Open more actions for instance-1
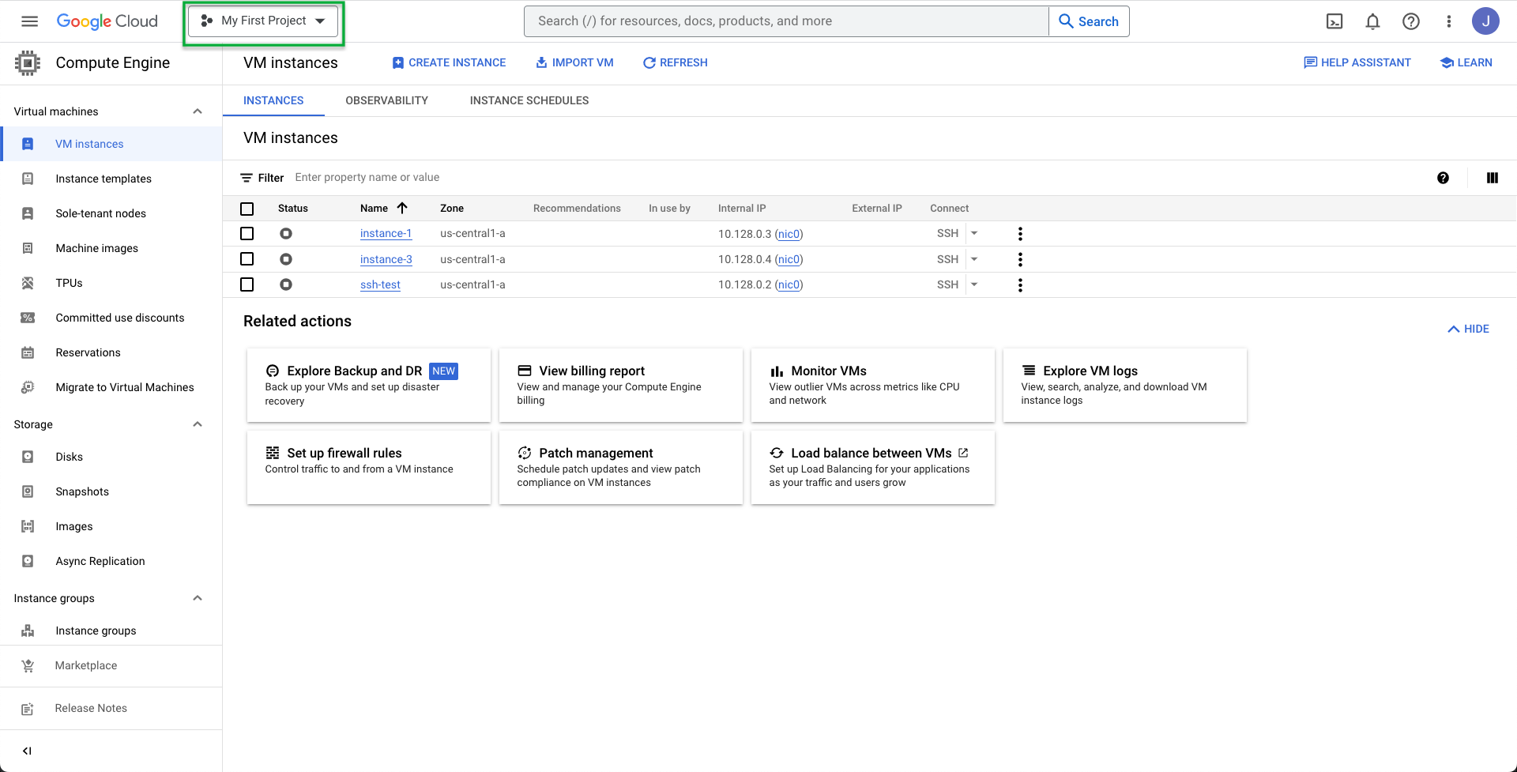 point(1020,234)
